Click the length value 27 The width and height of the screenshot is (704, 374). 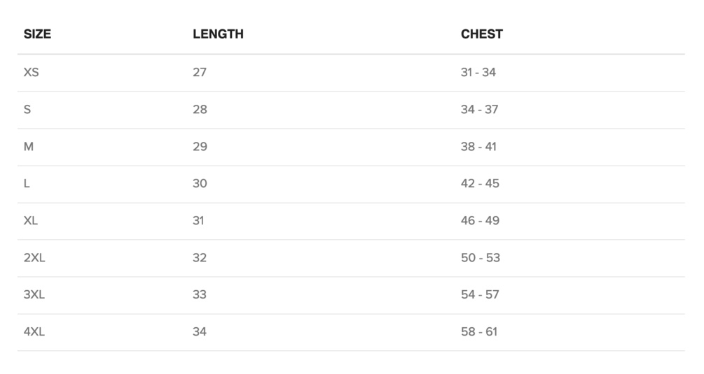(x=200, y=72)
